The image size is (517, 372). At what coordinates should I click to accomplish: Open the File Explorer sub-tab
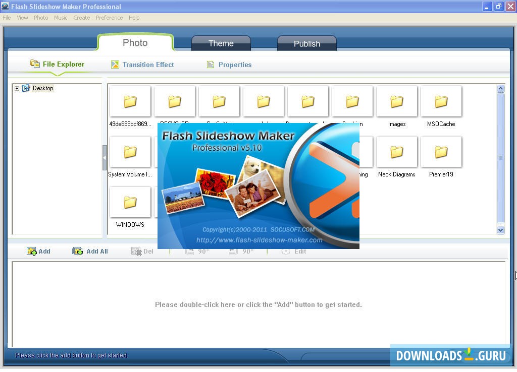tap(58, 64)
